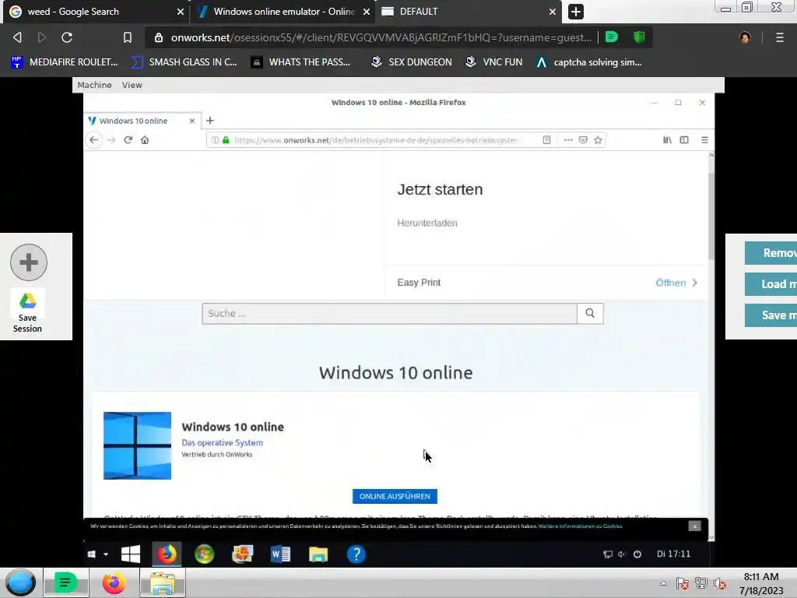
Task: Click emulated tray power icon
Action: tap(637, 554)
